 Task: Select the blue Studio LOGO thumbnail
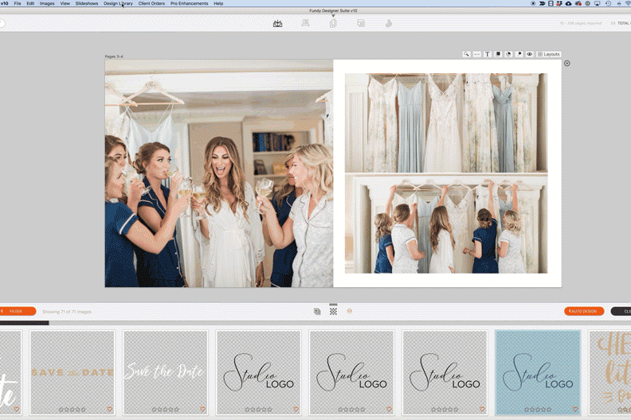click(538, 372)
